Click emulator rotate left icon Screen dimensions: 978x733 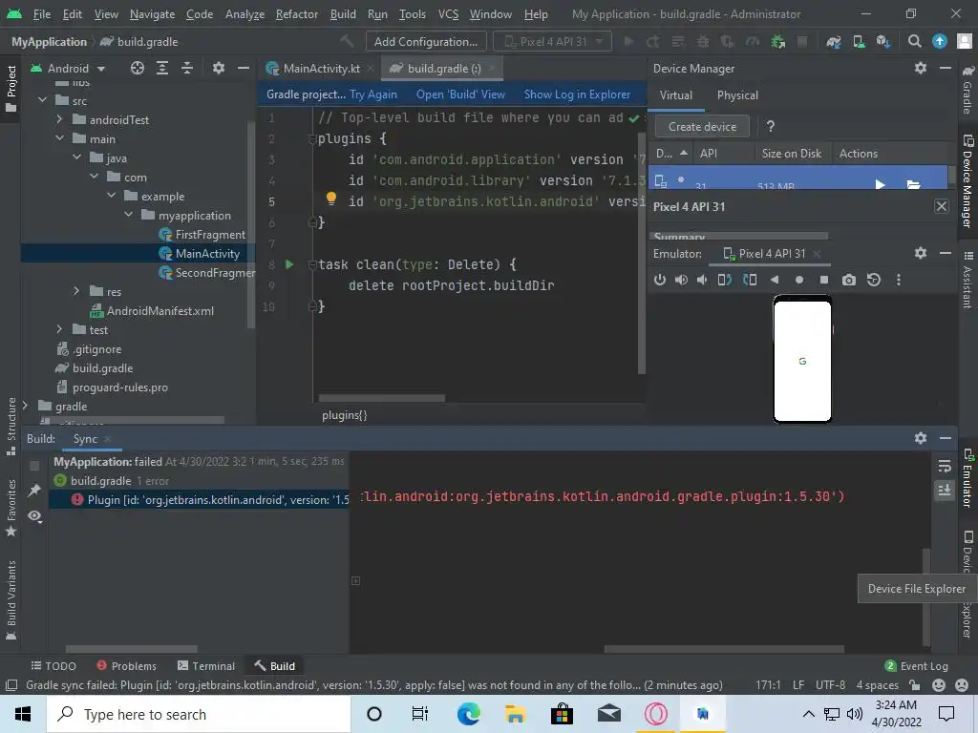pos(725,280)
